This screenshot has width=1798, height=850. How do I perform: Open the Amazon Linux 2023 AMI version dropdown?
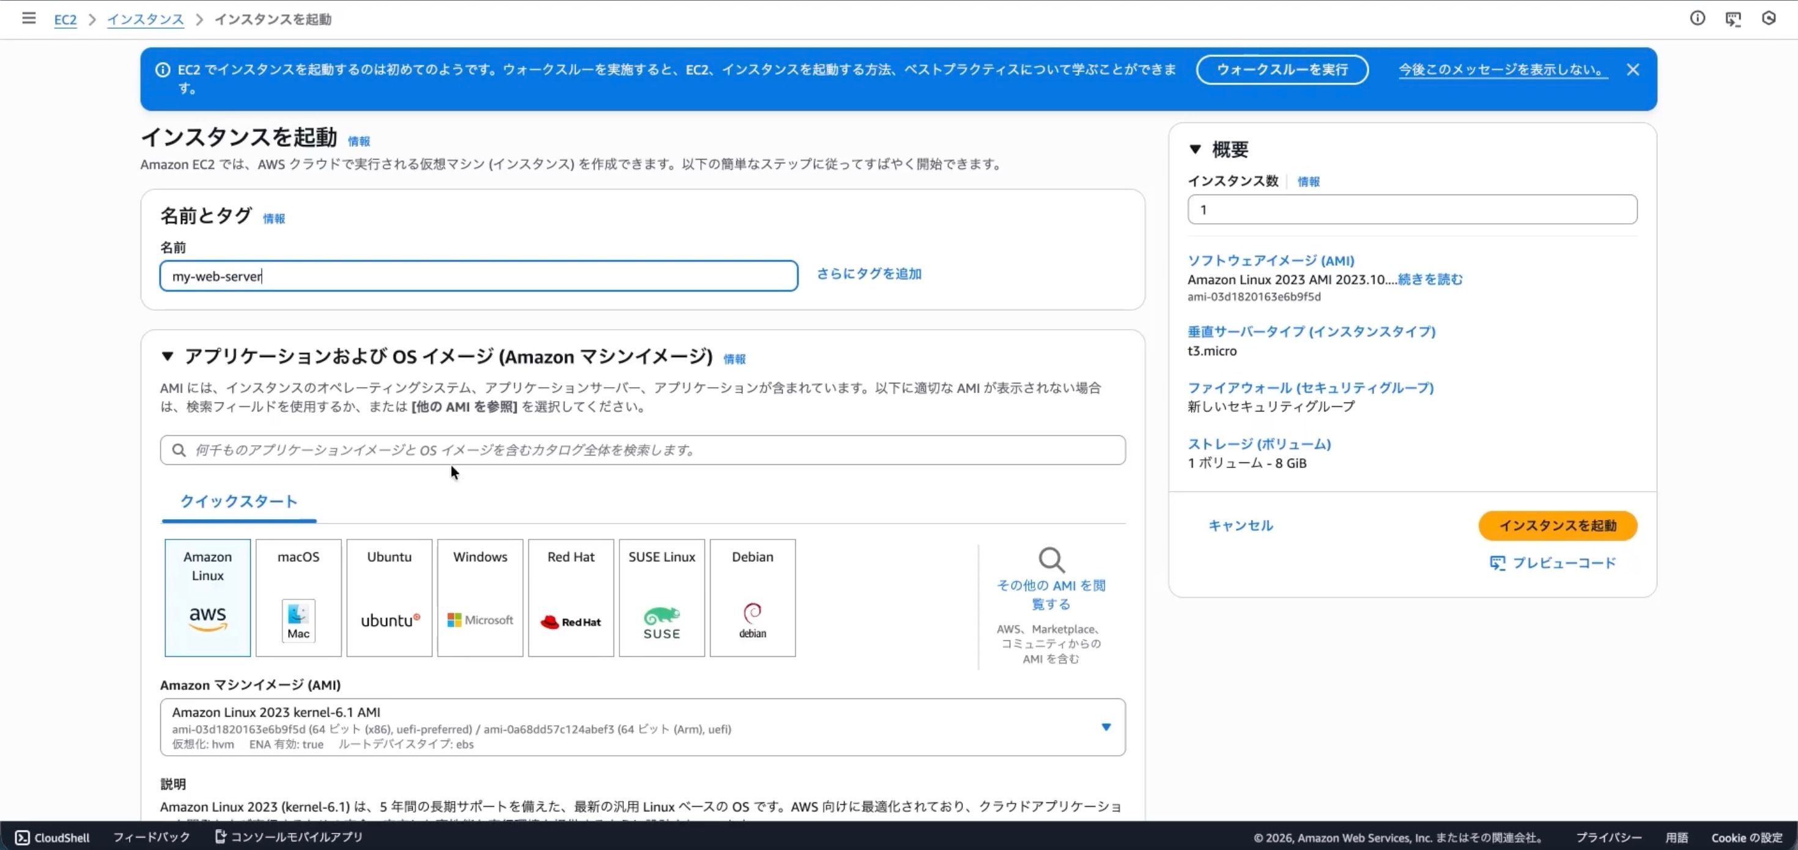pyautogui.click(x=1106, y=726)
